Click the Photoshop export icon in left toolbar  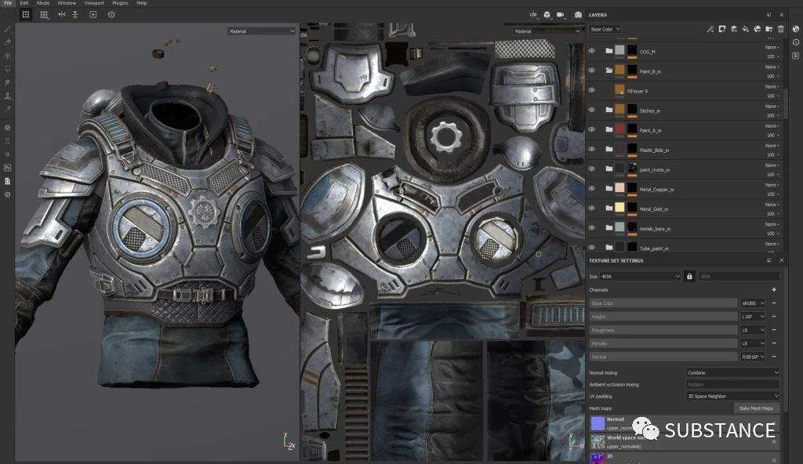[x=8, y=168]
